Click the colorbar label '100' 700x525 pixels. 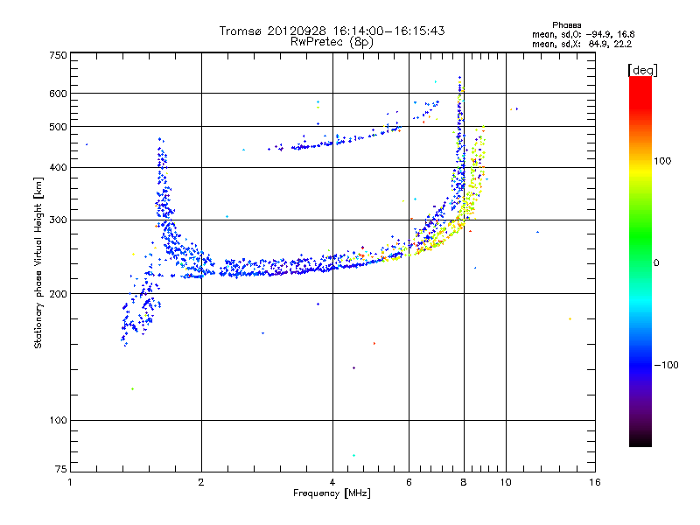[x=662, y=161]
